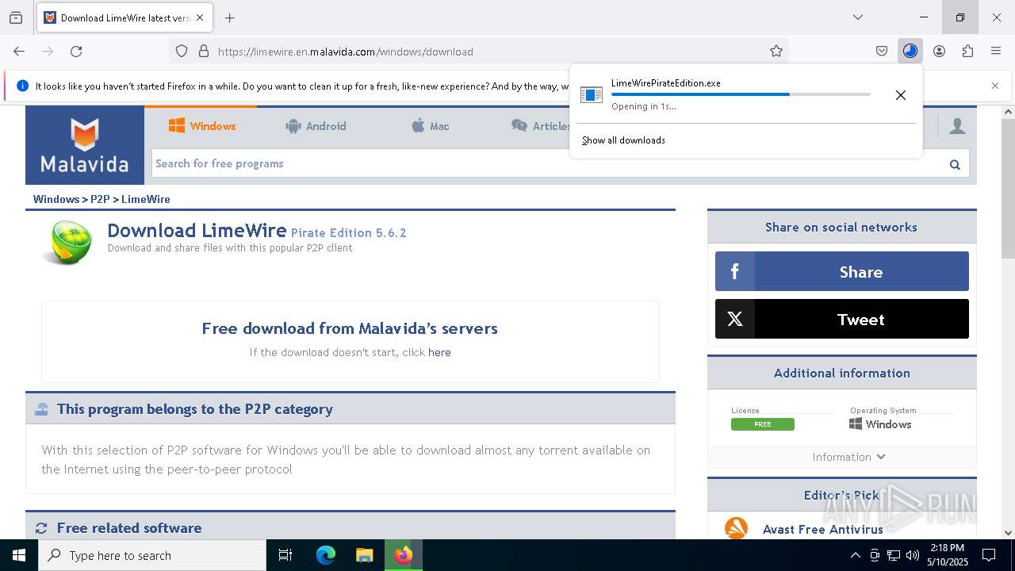This screenshot has width=1015, height=571.
Task: Click the magnifier search button
Action: [955, 164]
